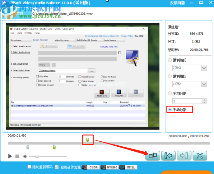Click the green timeline marker above the track

[x=88, y=140]
